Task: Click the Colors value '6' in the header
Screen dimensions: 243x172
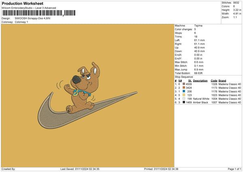Action: click(x=234, y=6)
